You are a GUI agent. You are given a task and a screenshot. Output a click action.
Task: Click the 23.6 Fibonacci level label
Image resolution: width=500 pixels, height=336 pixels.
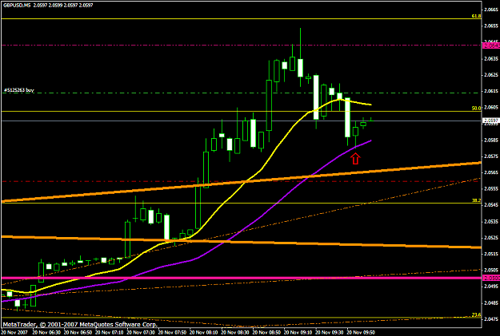point(477,314)
